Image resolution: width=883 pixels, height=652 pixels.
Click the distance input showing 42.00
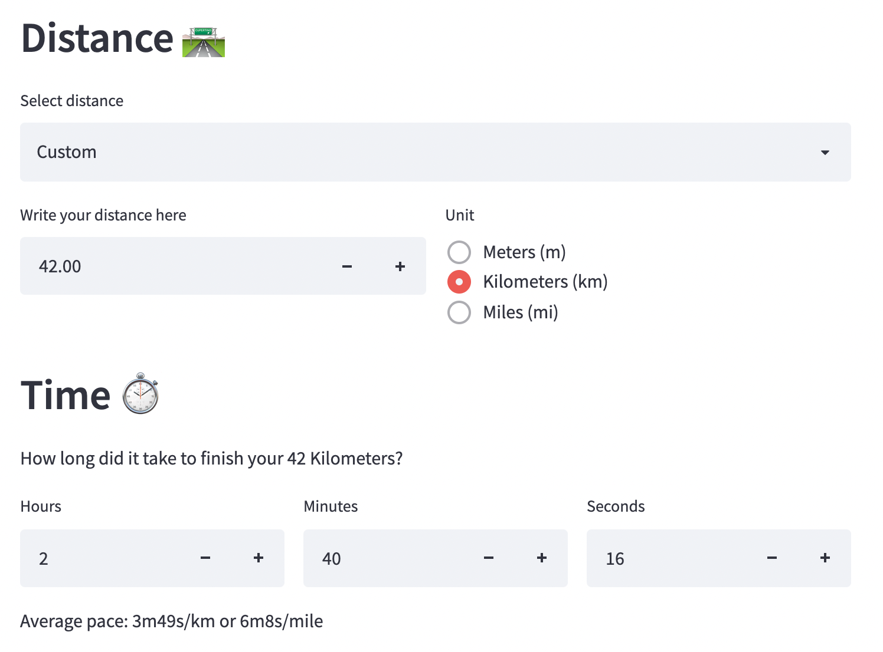tap(177, 266)
